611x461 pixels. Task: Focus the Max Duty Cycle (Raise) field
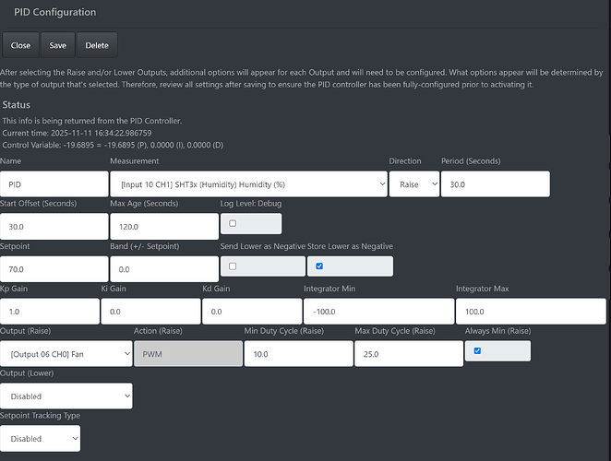(x=408, y=353)
